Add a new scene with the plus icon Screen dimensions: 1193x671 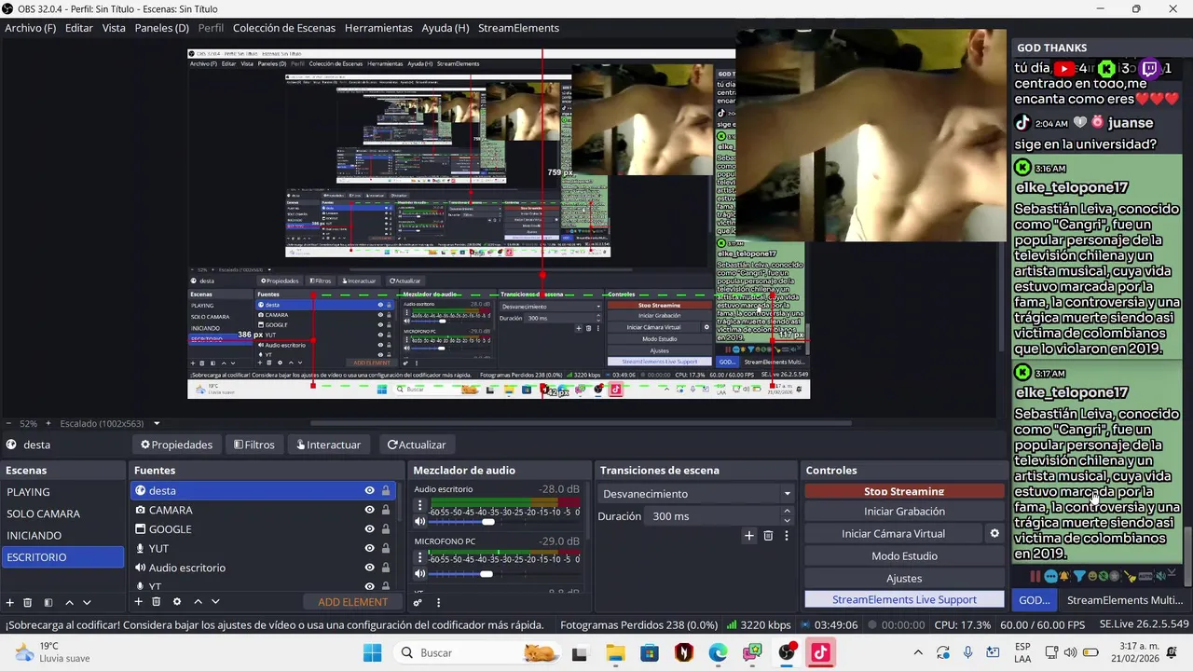coord(10,602)
